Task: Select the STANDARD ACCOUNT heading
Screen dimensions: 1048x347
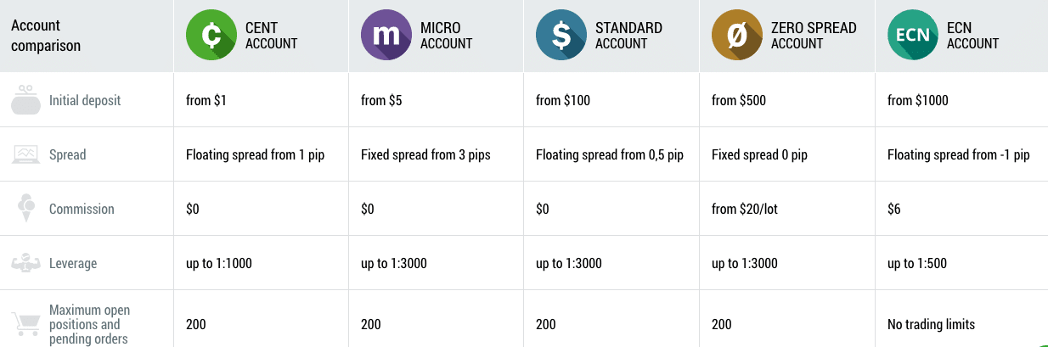Action: [x=628, y=35]
